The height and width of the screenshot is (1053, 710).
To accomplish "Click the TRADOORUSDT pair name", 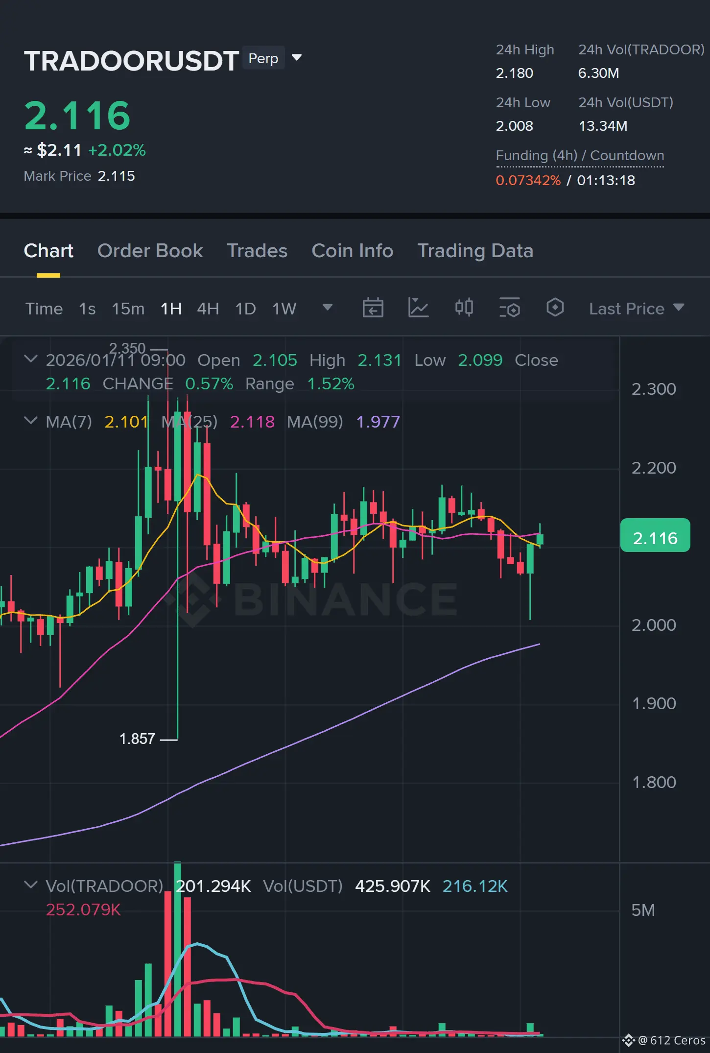I will [131, 61].
